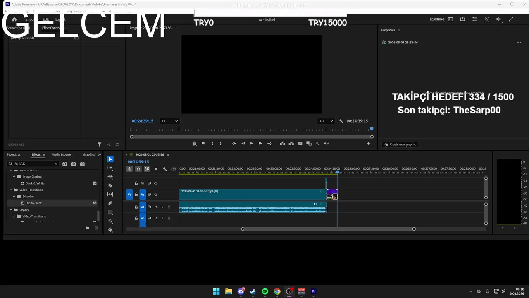The image size is (529, 298).
Task: Open the Properties panel menu
Action: tap(398, 30)
